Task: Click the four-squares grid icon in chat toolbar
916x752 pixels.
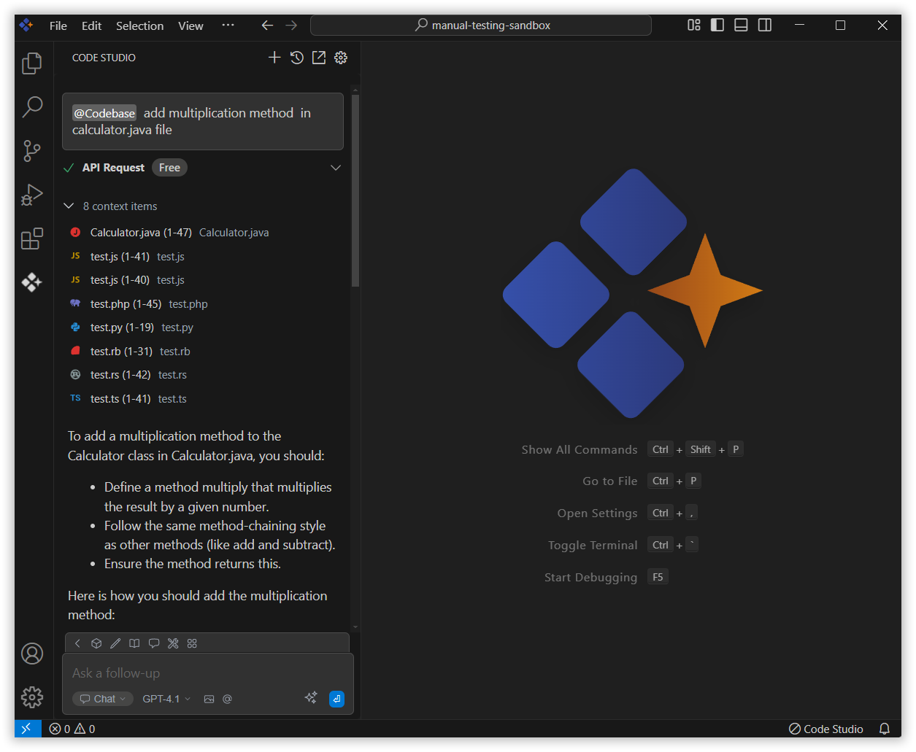Action: click(x=192, y=643)
